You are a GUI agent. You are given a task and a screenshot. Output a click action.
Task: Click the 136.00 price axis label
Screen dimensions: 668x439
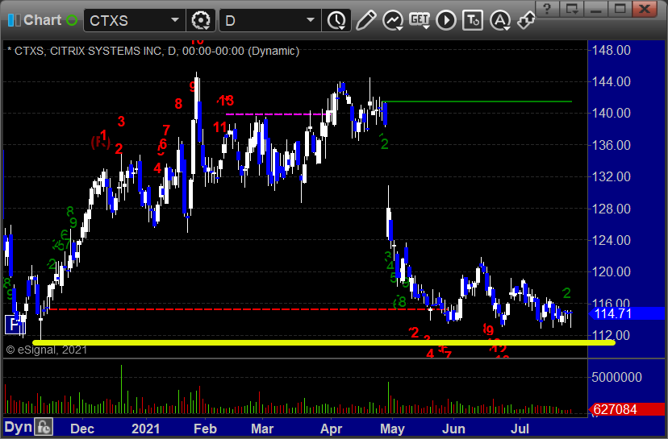612,145
